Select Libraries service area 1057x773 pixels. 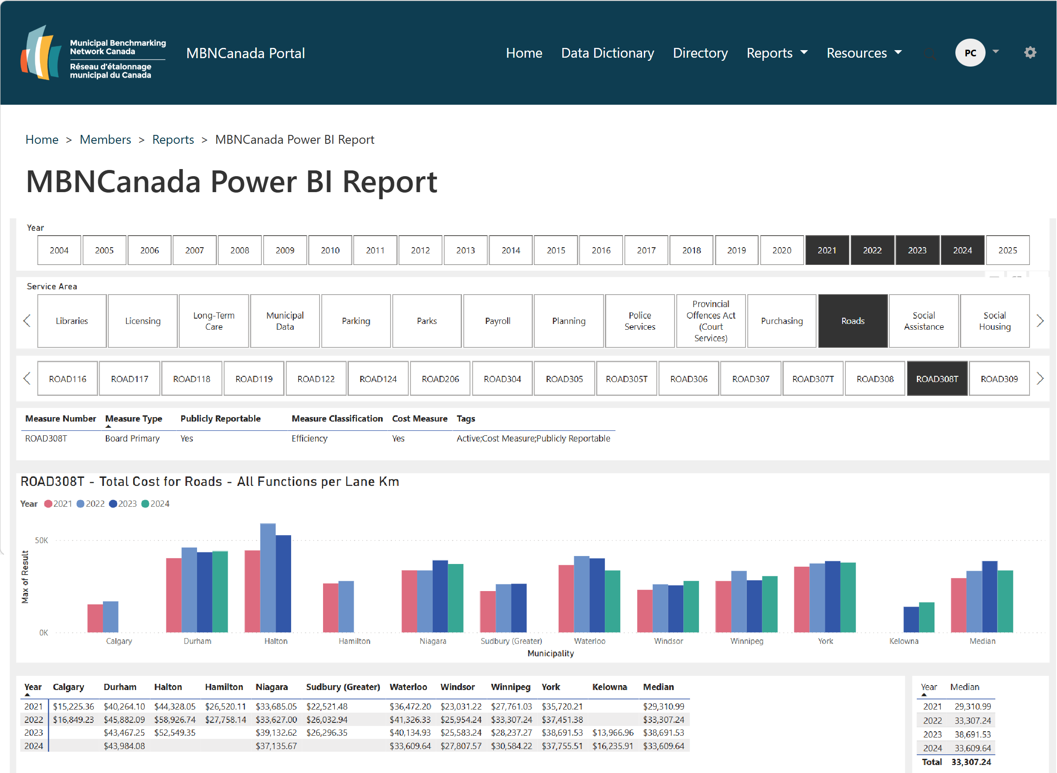point(72,321)
